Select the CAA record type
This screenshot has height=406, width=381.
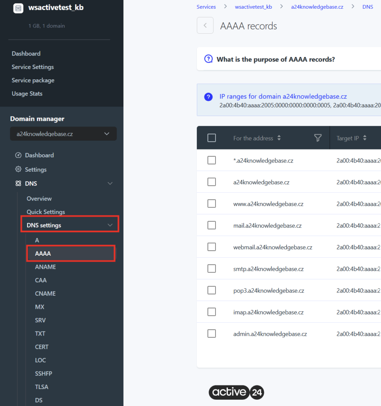(x=41, y=280)
